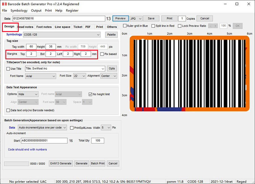Click the Save button

151,18
